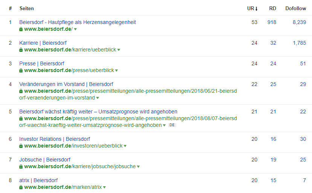Click RD value 19 for Jobsuche row

[x=273, y=160]
